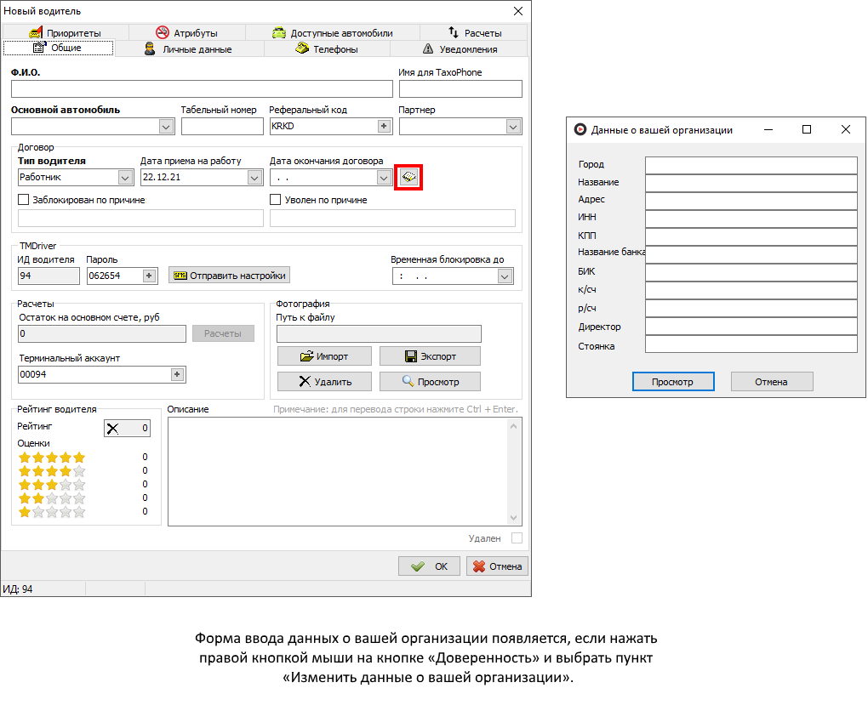Screen dimensions: 868x711
Task: Open the Тип водителя dropdown
Action: (125, 178)
